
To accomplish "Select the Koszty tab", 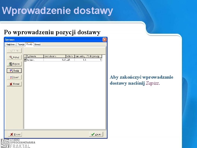I will click(x=30, y=44).
